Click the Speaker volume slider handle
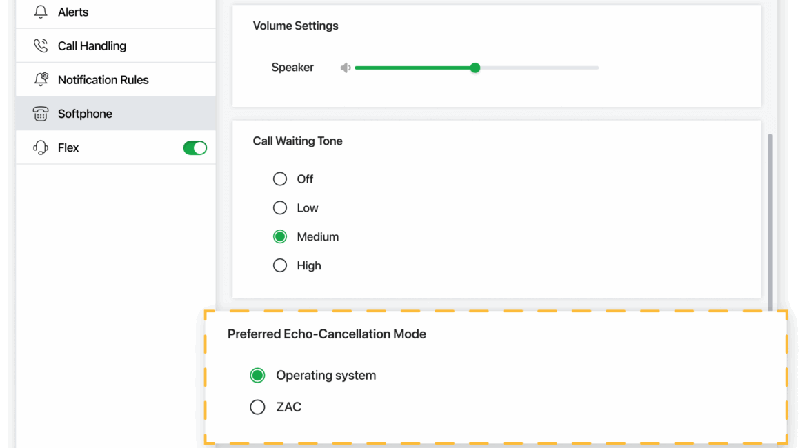Viewport: 807px width, 448px height. (x=475, y=68)
